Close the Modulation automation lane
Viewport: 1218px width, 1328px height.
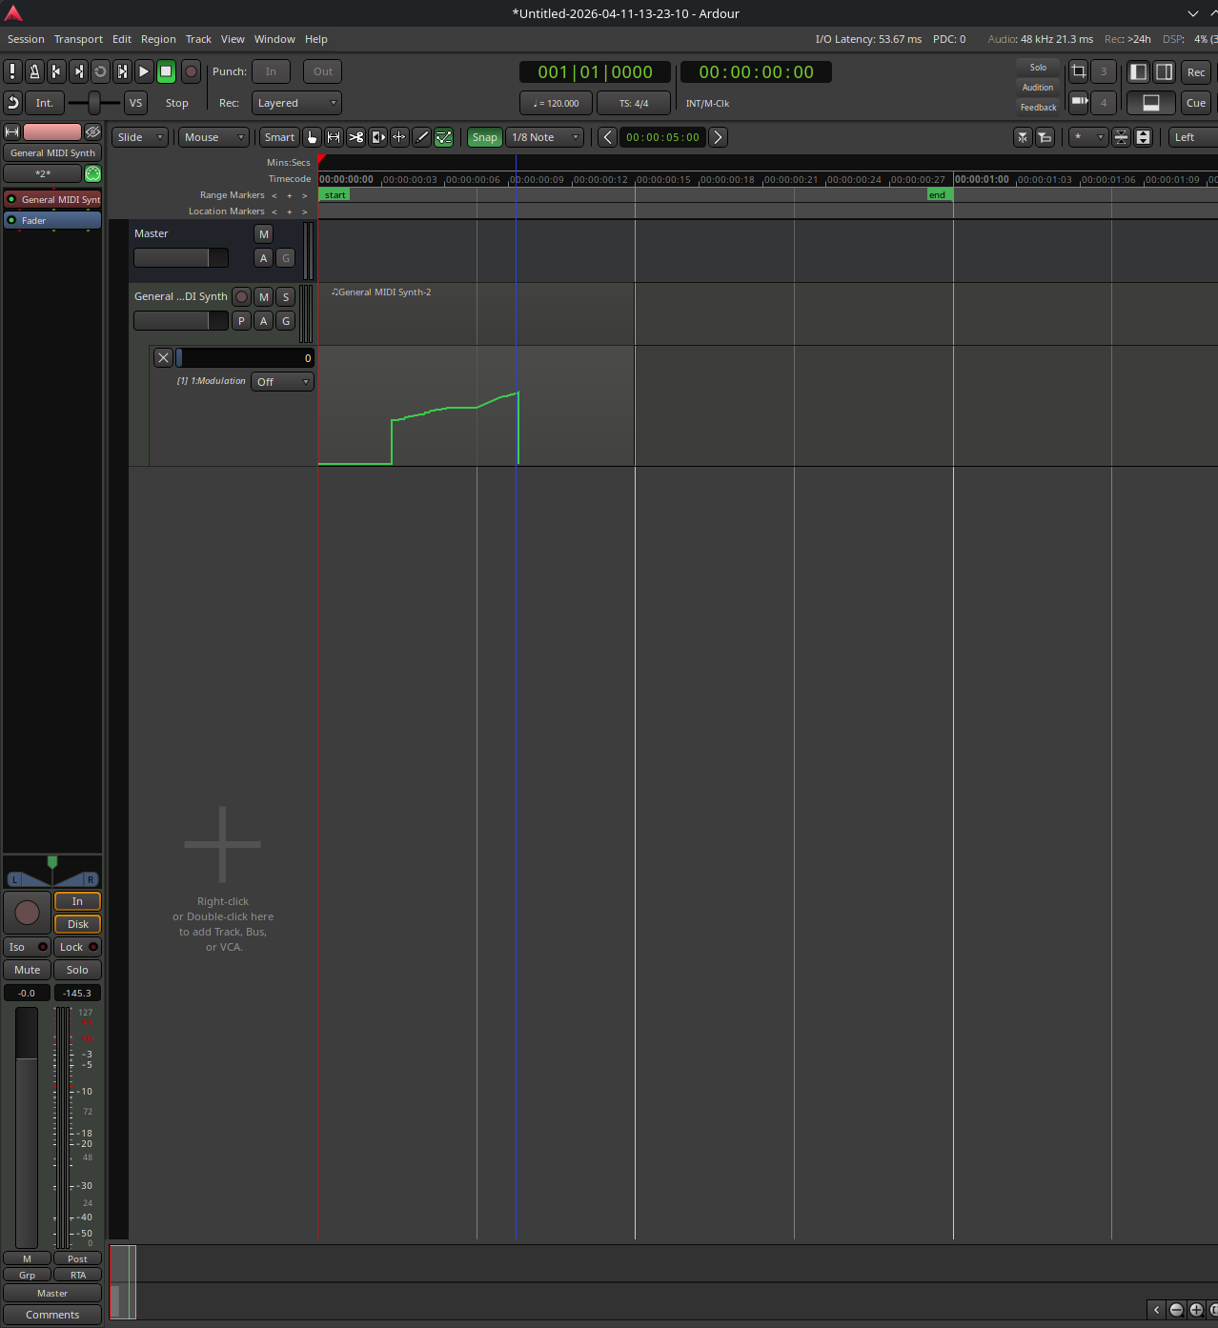click(164, 358)
